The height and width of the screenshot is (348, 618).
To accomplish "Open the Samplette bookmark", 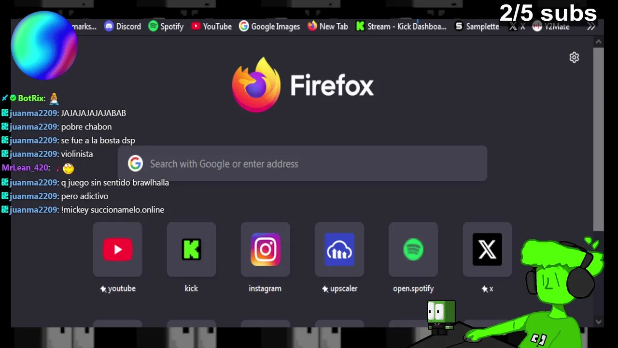I will [477, 27].
